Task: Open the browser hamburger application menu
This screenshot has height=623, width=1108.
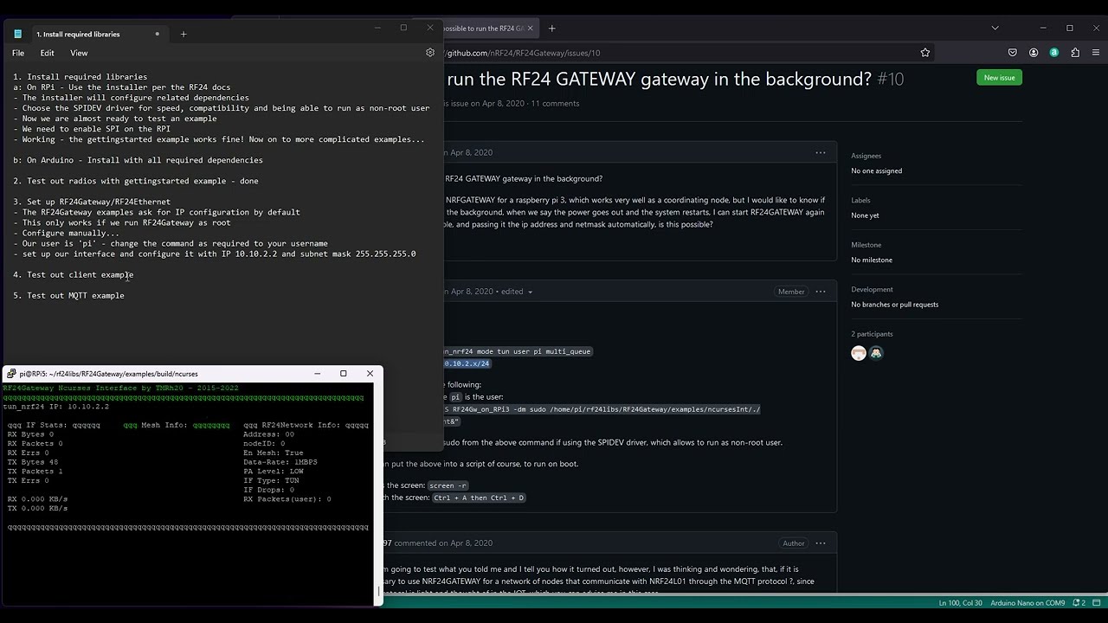Action: pos(1095,53)
